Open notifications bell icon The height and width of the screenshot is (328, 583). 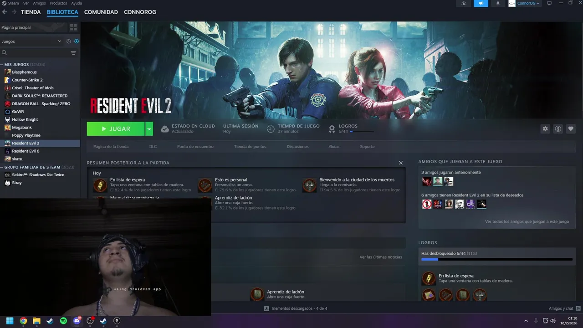pyautogui.click(x=498, y=3)
